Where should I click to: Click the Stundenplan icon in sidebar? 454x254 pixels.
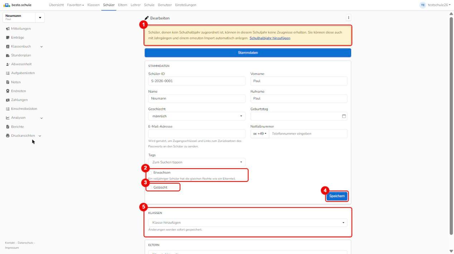coord(8,55)
